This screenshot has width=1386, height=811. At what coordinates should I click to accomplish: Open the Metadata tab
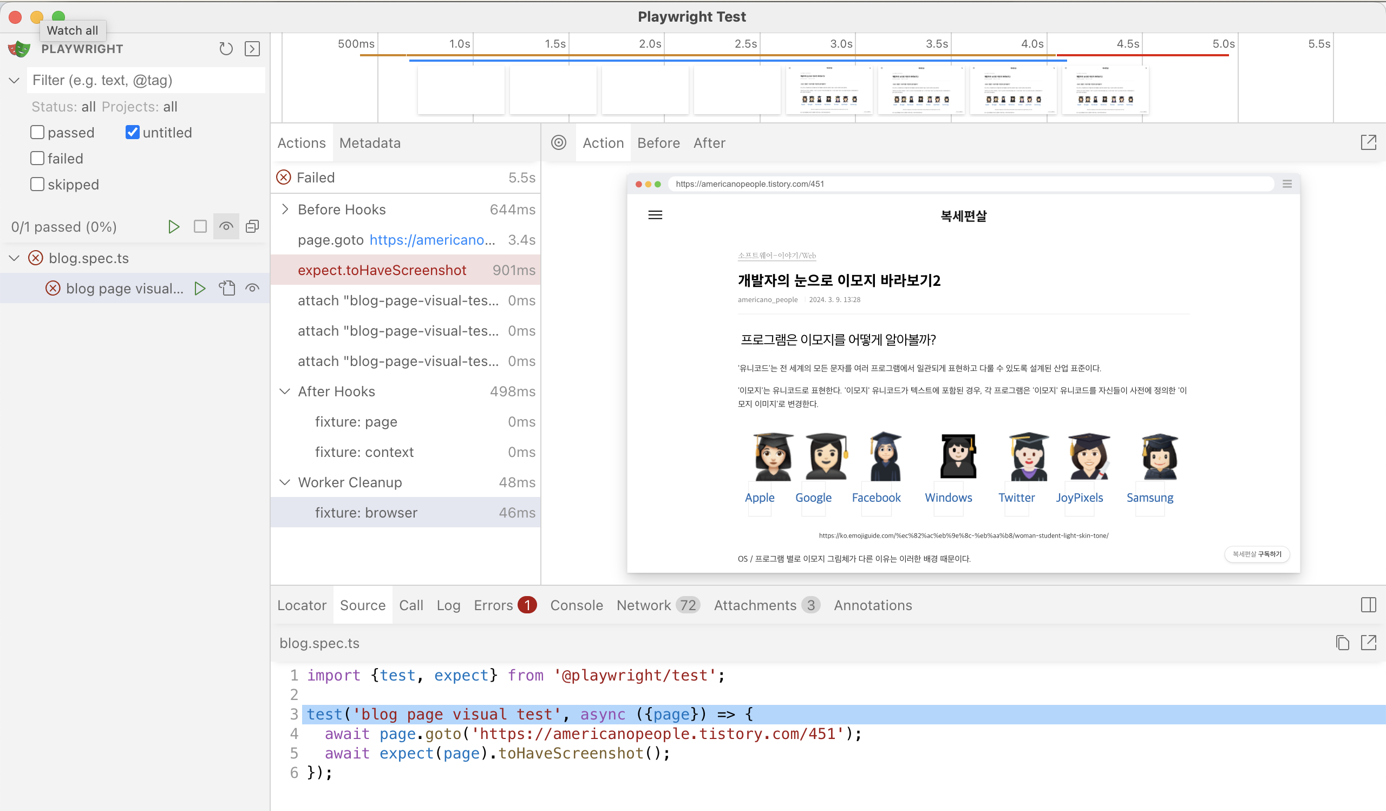[370, 143]
